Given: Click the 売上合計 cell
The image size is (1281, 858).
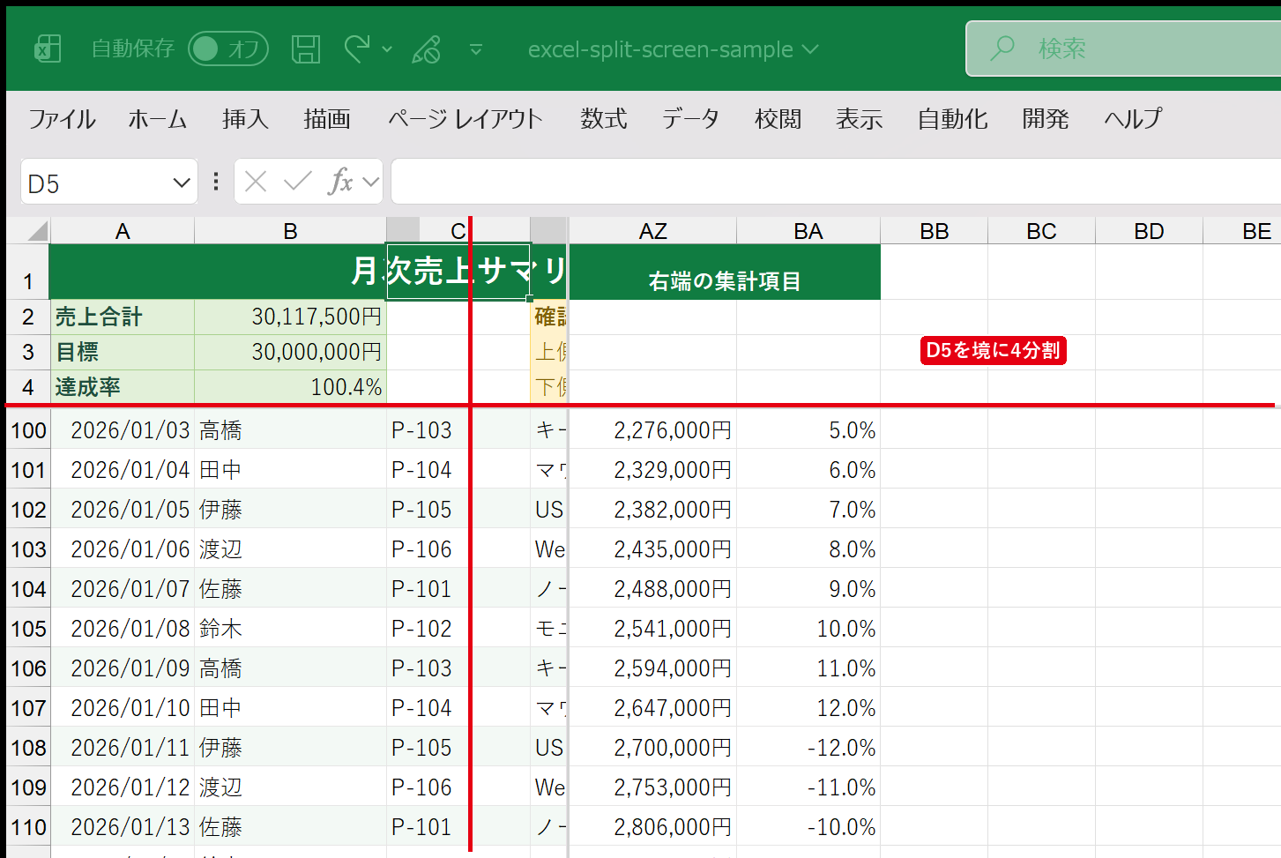Looking at the screenshot, I should pos(123,317).
